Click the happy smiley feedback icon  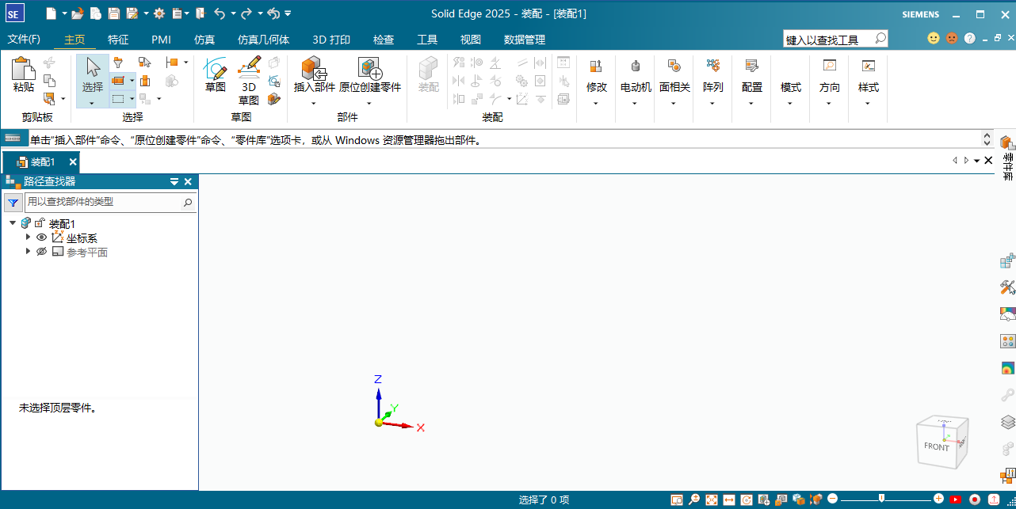[934, 38]
